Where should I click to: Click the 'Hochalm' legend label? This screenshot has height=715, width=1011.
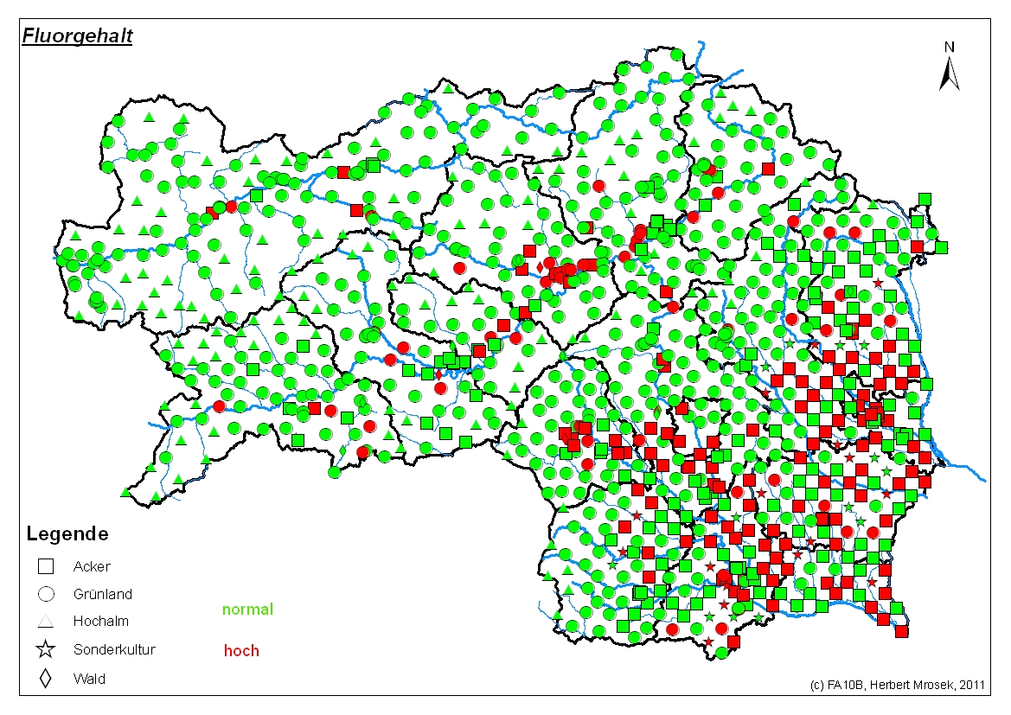click(x=100, y=621)
